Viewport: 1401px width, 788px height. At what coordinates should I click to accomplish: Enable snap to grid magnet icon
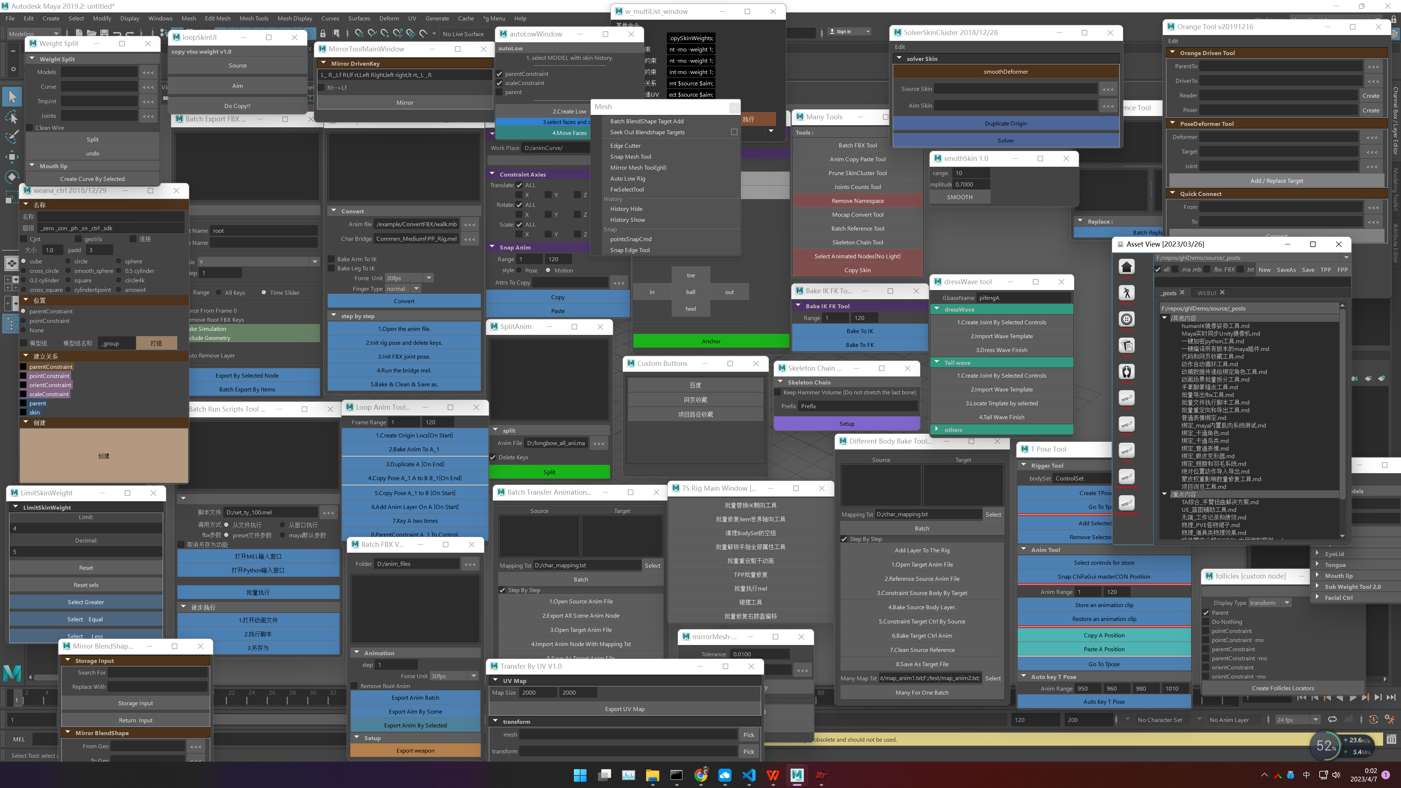pyautogui.click(x=359, y=34)
